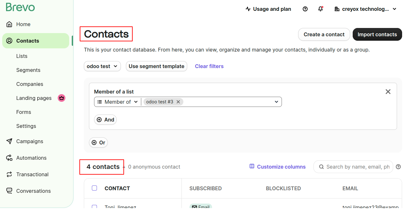Expand the list selection chevron
This screenshot has height=216, width=412.
click(276, 102)
